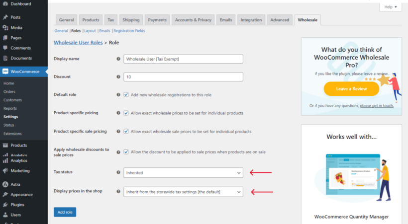Click the Display name input field
The image size is (408, 224).
[x=183, y=59]
